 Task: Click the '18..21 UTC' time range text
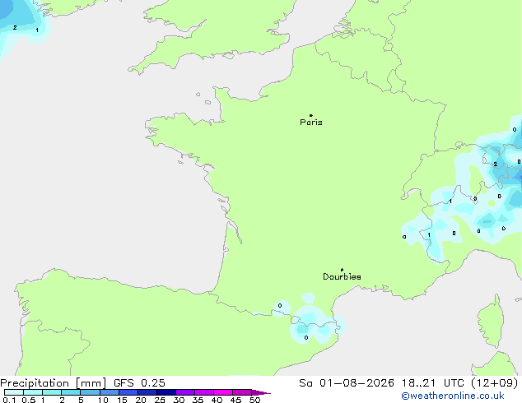coord(432,383)
